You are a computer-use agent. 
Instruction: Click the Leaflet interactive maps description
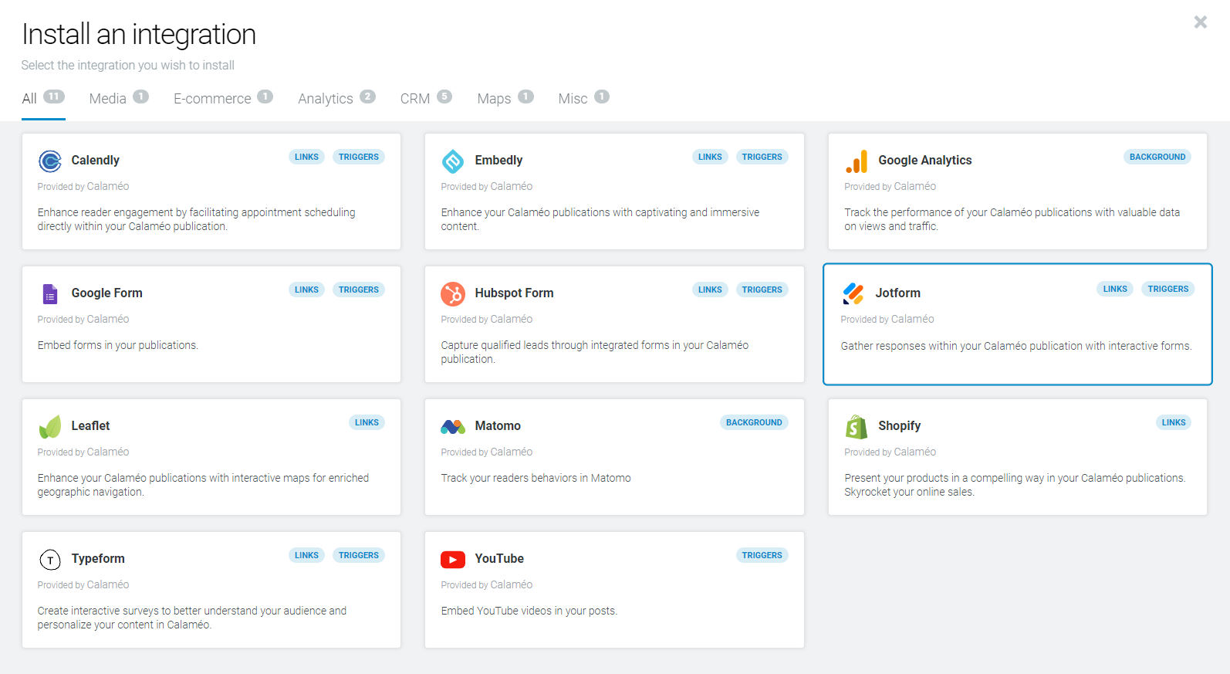tap(204, 485)
